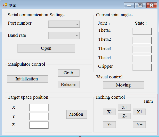Focus the target Z position field
The width and height of the screenshot is (159, 137).
click(x=39, y=125)
